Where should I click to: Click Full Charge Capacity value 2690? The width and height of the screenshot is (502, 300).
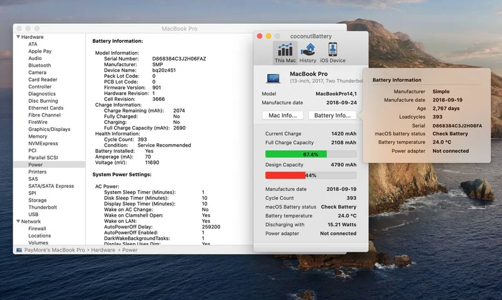[179, 128]
